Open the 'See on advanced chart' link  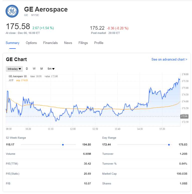169,60
